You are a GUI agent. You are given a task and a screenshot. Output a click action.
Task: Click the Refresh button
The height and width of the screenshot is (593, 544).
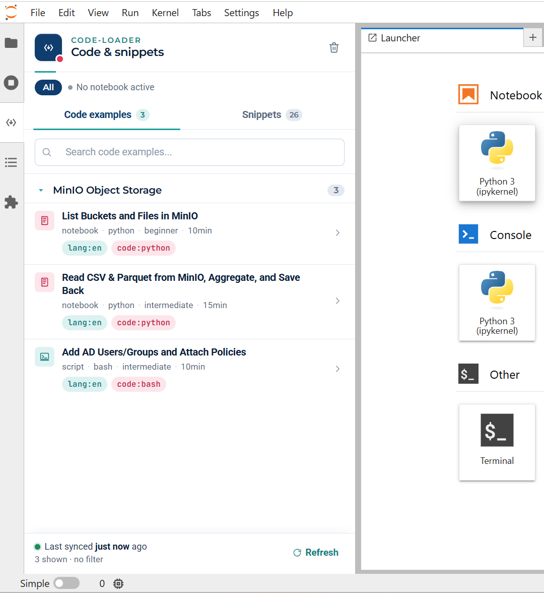[x=316, y=553]
